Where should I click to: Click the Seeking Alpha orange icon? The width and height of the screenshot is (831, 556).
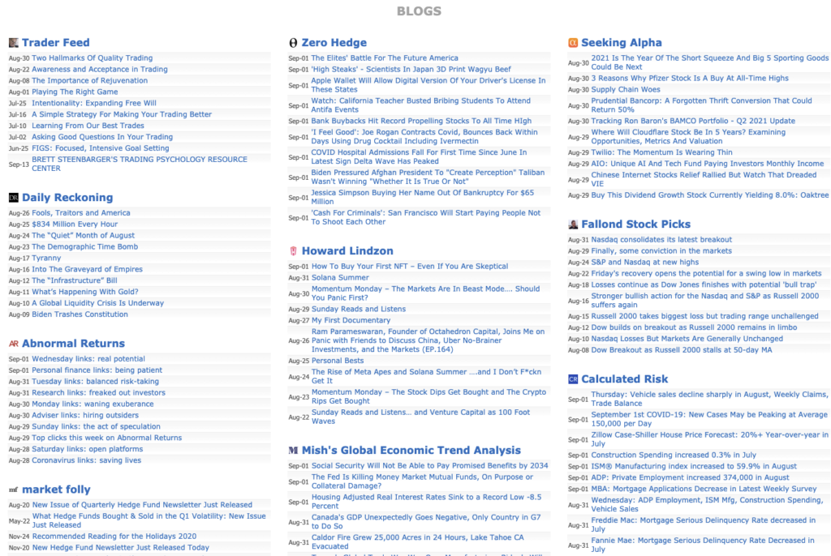click(573, 43)
